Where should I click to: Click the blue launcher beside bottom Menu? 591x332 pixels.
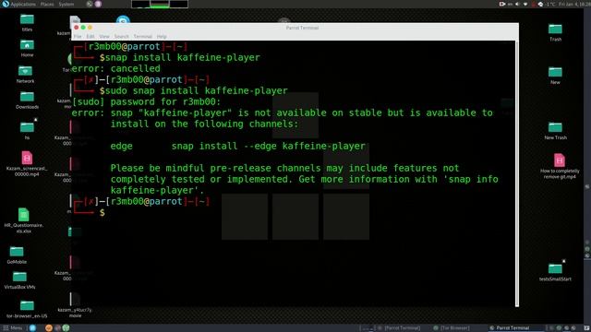32,328
